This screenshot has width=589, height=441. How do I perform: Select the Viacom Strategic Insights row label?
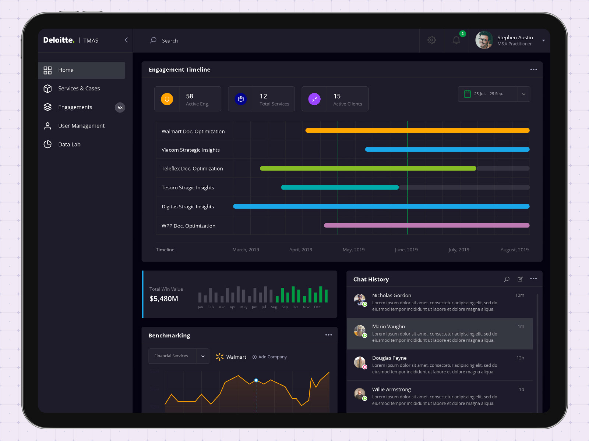pos(191,150)
